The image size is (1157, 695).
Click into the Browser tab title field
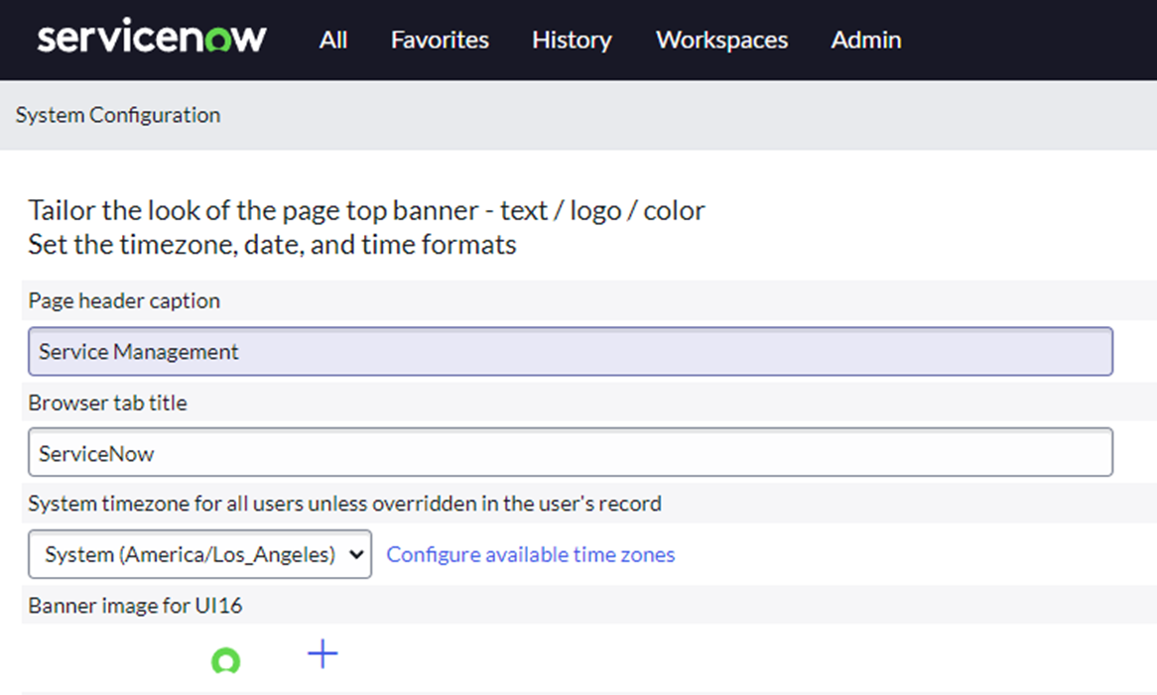(570, 453)
